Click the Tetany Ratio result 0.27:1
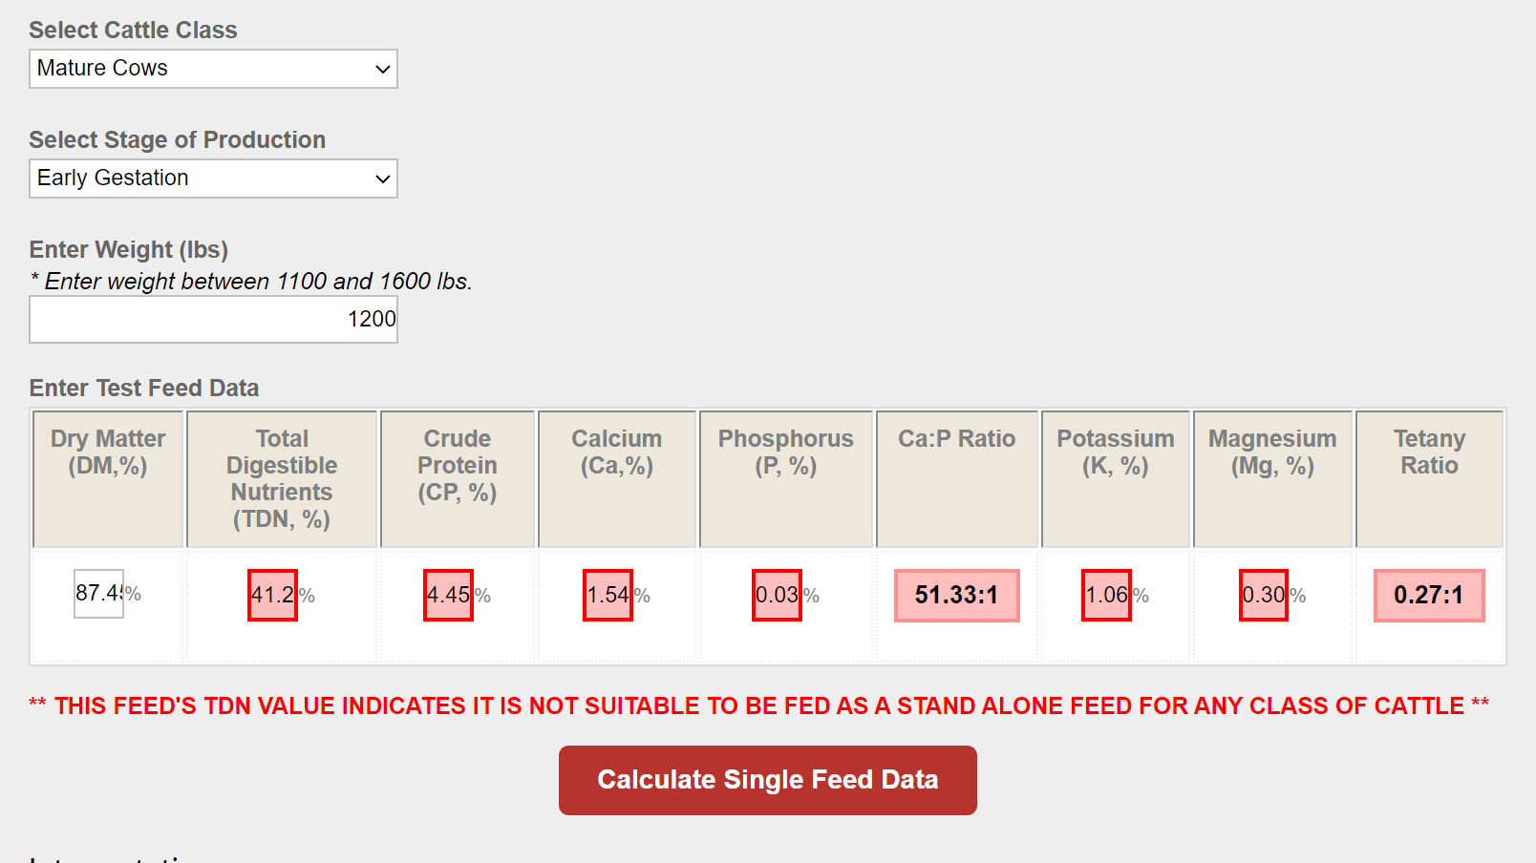 point(1429,596)
